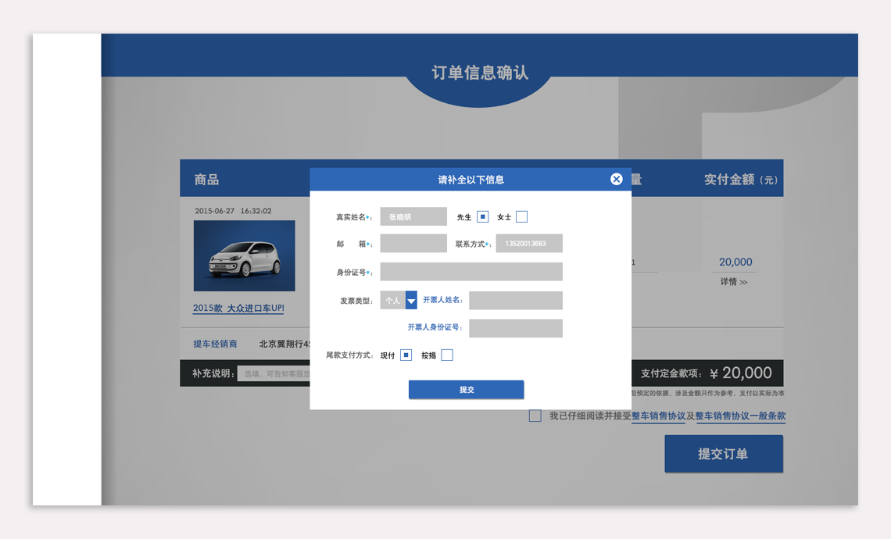
Task: Click the 真实姓名 input field
Action: [x=413, y=217]
